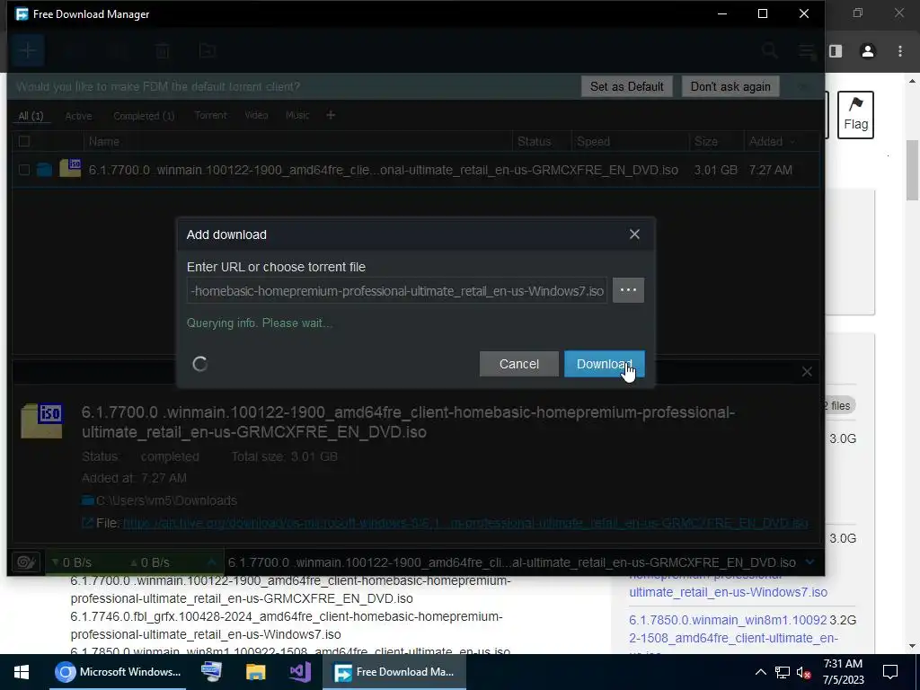
Task: Click Cancel in Add download dialog
Action: 518,364
